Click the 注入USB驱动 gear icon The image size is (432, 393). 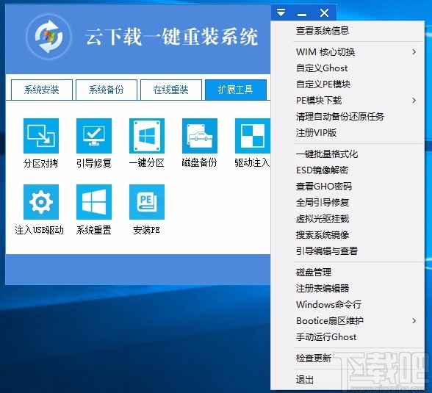tap(41, 202)
